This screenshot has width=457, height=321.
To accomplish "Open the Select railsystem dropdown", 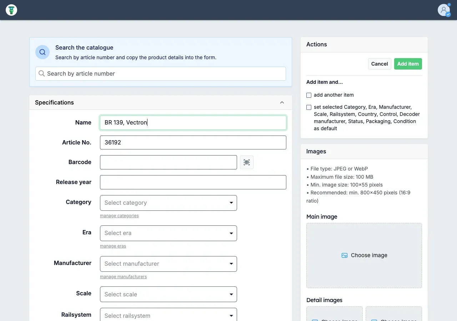I will click(x=169, y=315).
